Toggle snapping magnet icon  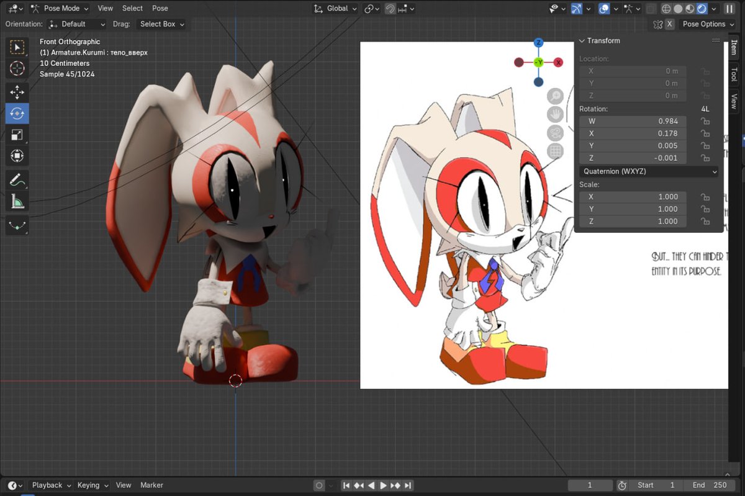(390, 9)
